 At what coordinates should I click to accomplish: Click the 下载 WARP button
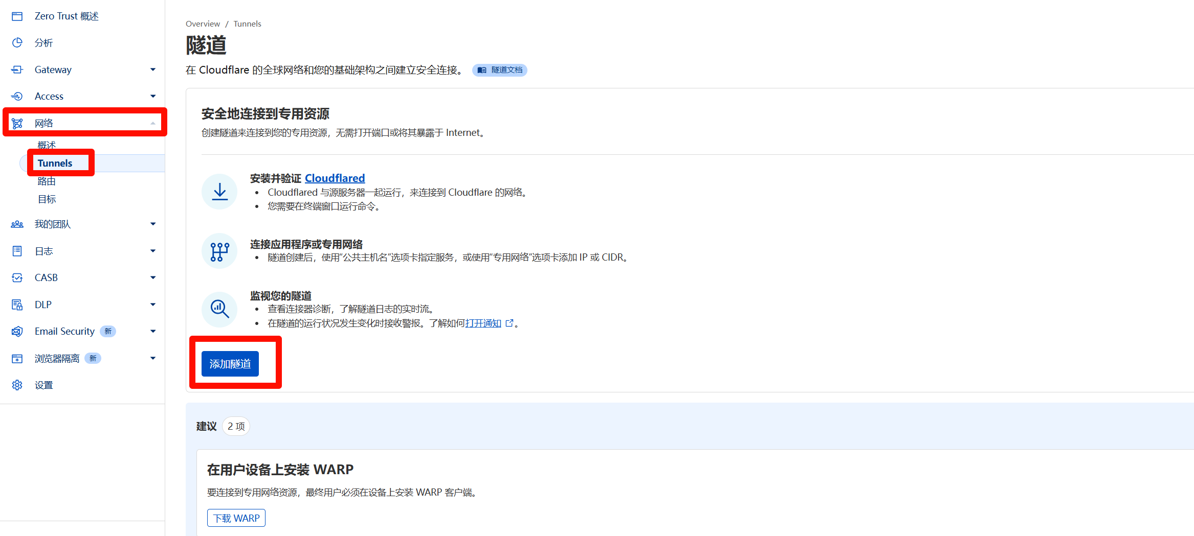point(236,518)
